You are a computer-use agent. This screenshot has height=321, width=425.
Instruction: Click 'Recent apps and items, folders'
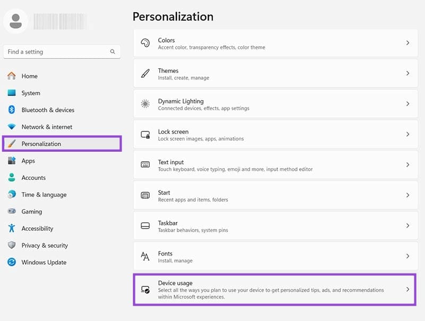pyautogui.click(x=193, y=200)
